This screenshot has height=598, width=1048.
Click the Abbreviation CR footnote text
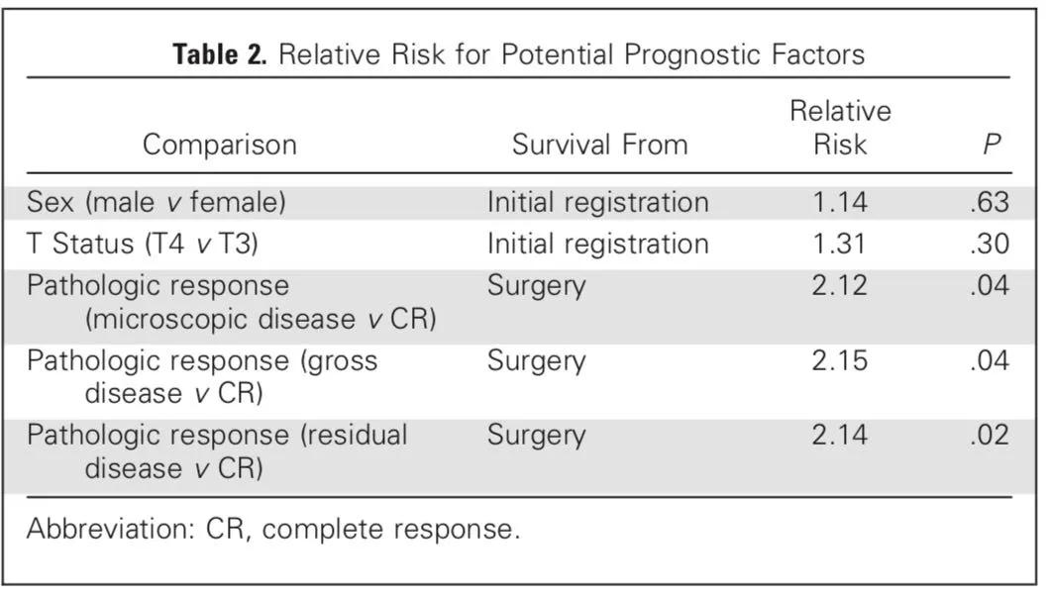[x=272, y=529]
